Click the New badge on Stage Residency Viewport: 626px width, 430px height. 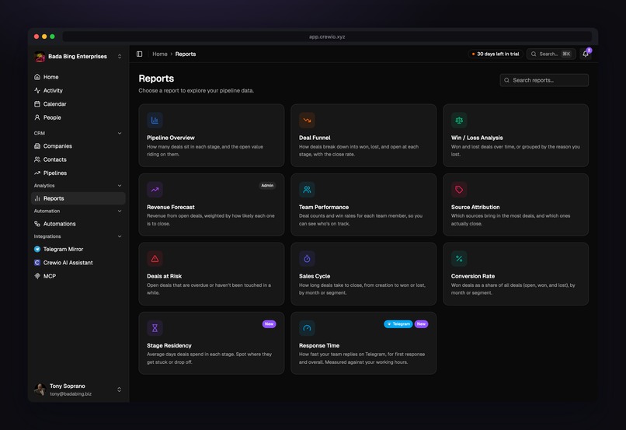269,324
